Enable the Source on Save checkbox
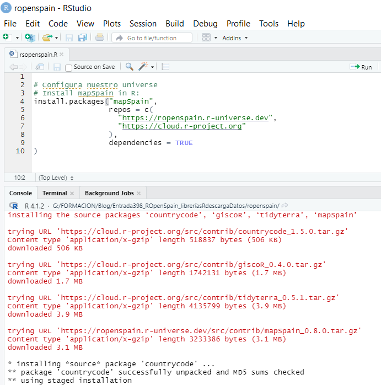The image size is (381, 385). (x=68, y=67)
